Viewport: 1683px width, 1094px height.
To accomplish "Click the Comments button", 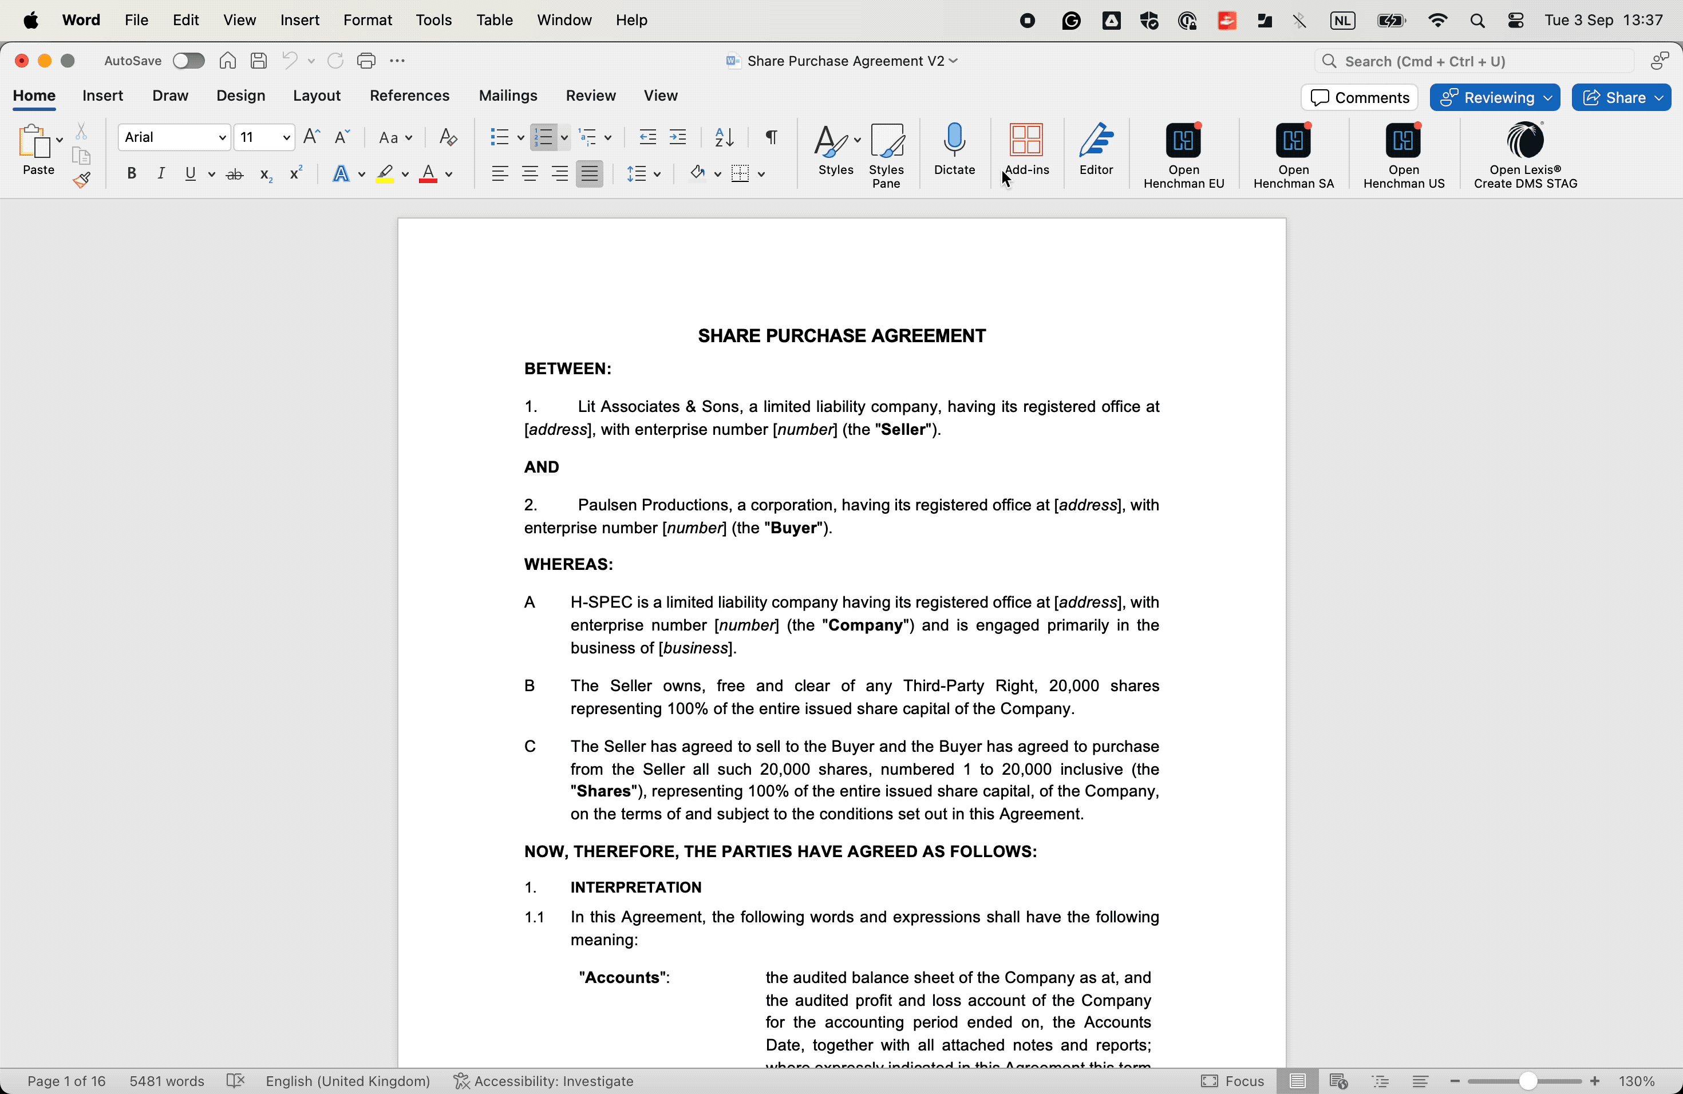I will 1358,97.
